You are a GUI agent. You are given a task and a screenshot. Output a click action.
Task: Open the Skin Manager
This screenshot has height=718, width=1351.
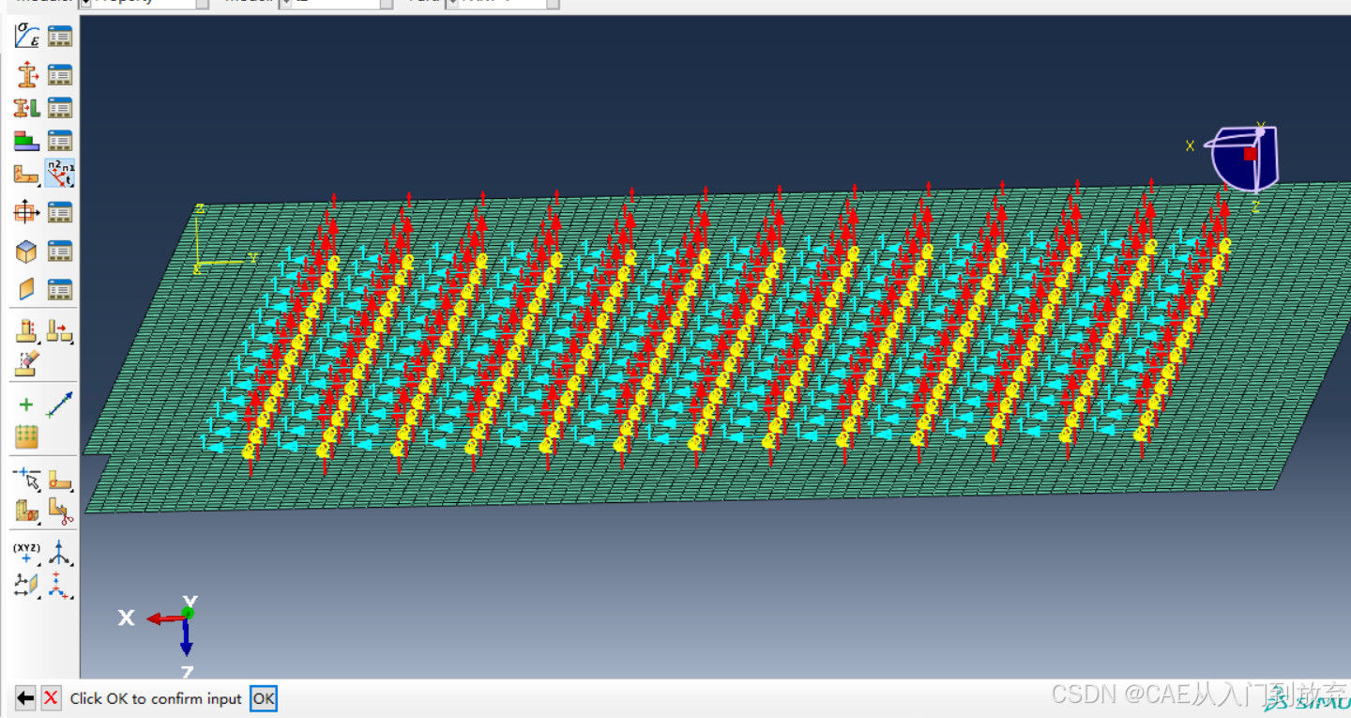pos(60,252)
